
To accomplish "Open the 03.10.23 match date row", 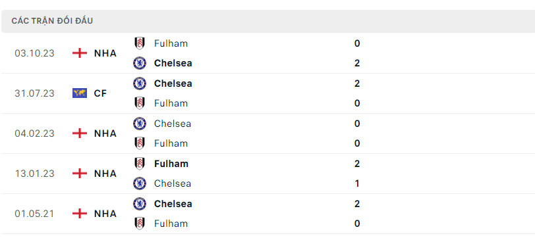I will (x=267, y=53).
